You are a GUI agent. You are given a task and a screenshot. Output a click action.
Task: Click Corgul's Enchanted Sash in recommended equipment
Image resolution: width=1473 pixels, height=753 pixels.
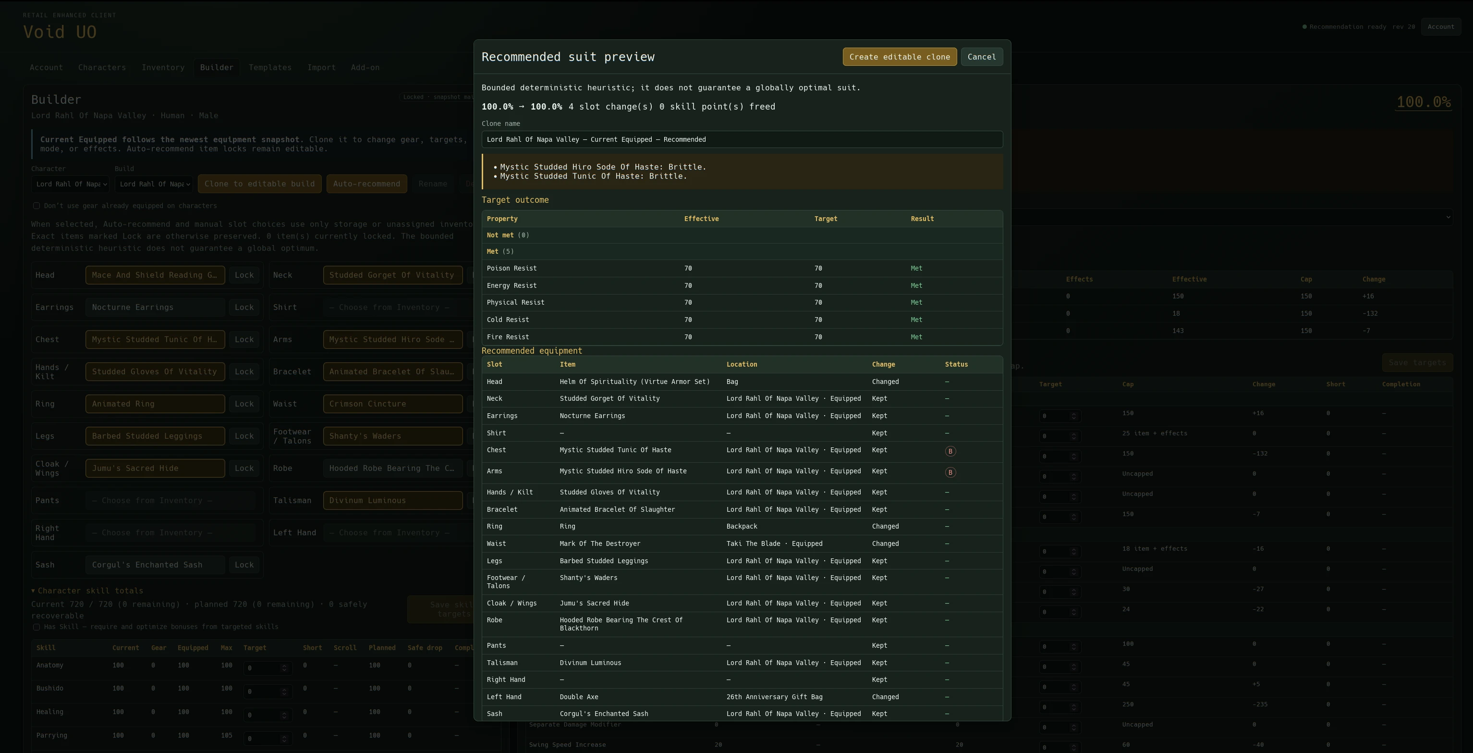(604, 714)
